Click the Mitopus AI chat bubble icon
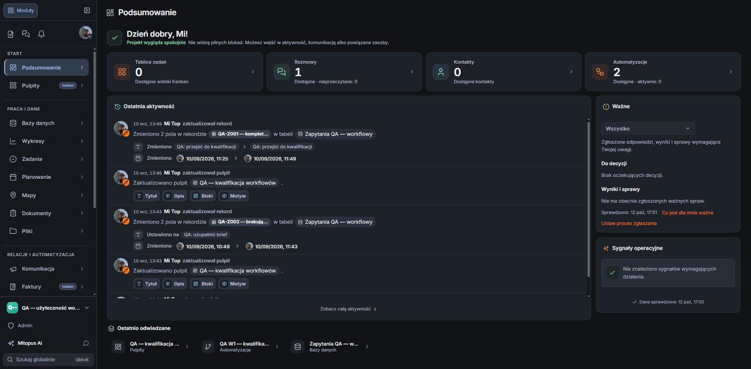 [86, 343]
